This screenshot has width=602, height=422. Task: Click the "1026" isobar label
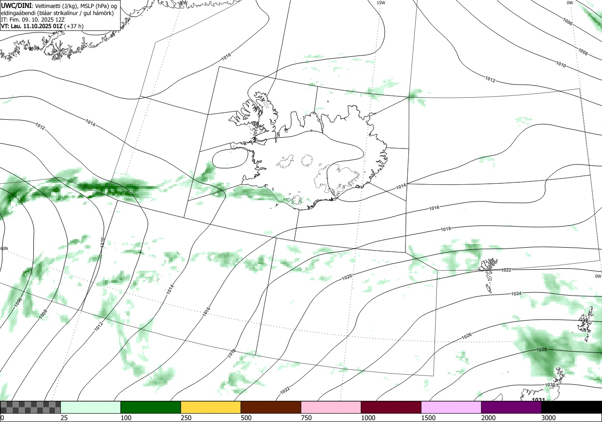(x=466, y=336)
